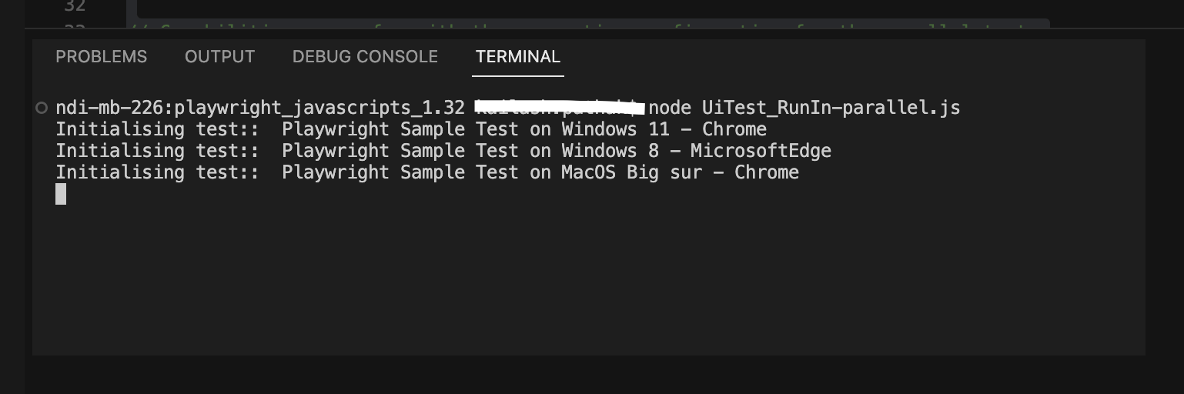Open the OUTPUT tab

coord(219,57)
